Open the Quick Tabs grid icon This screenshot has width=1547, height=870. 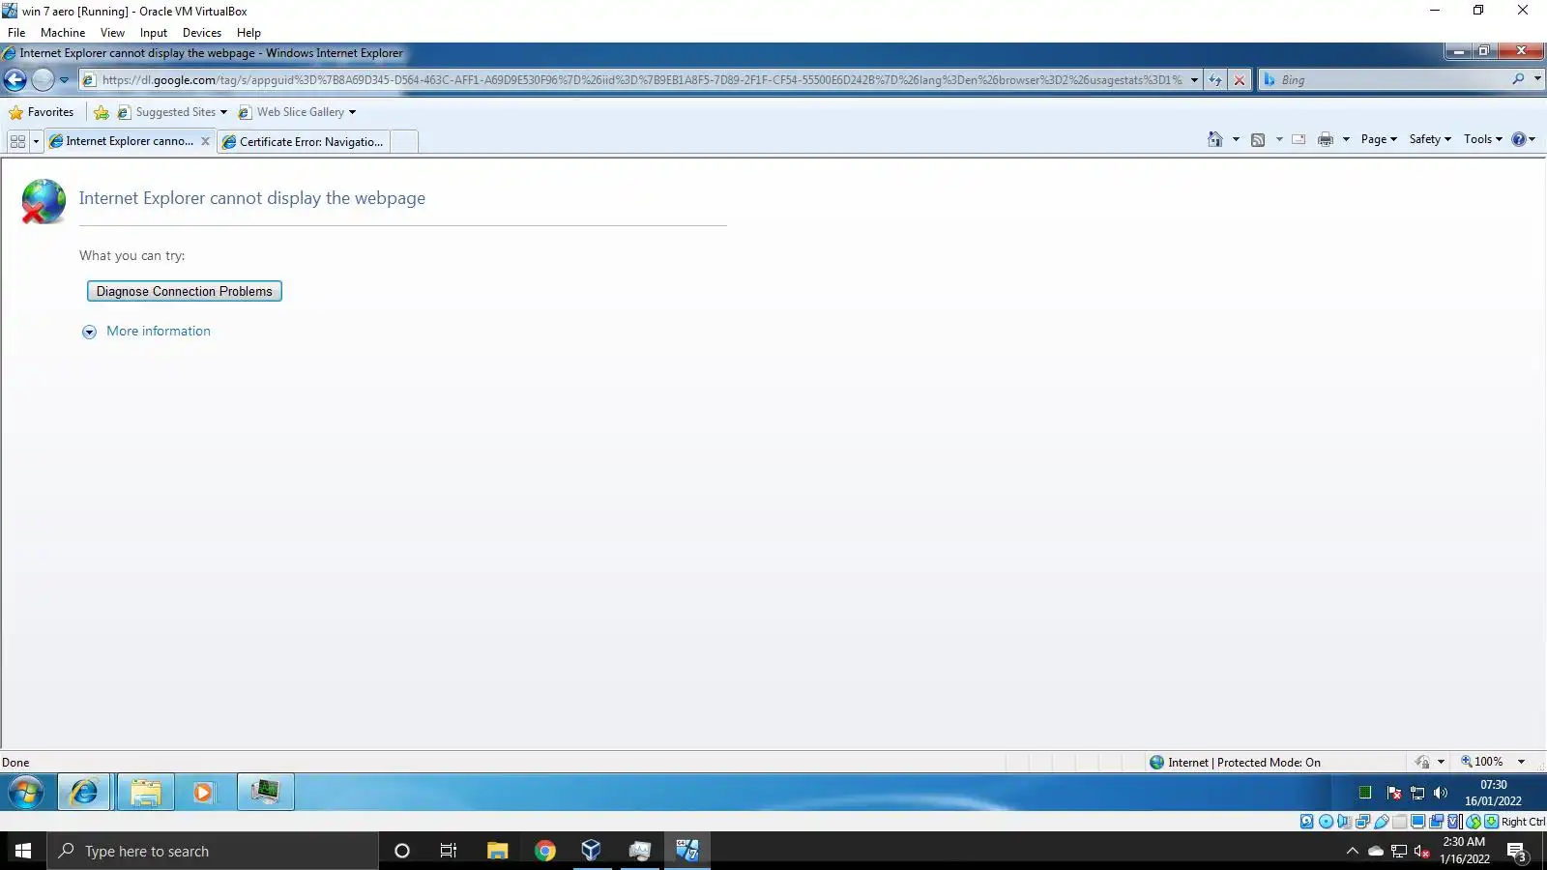click(x=17, y=141)
